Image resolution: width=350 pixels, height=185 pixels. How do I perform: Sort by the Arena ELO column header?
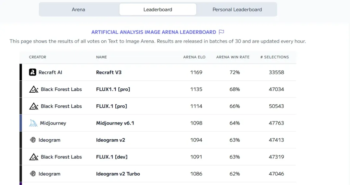coord(194,57)
